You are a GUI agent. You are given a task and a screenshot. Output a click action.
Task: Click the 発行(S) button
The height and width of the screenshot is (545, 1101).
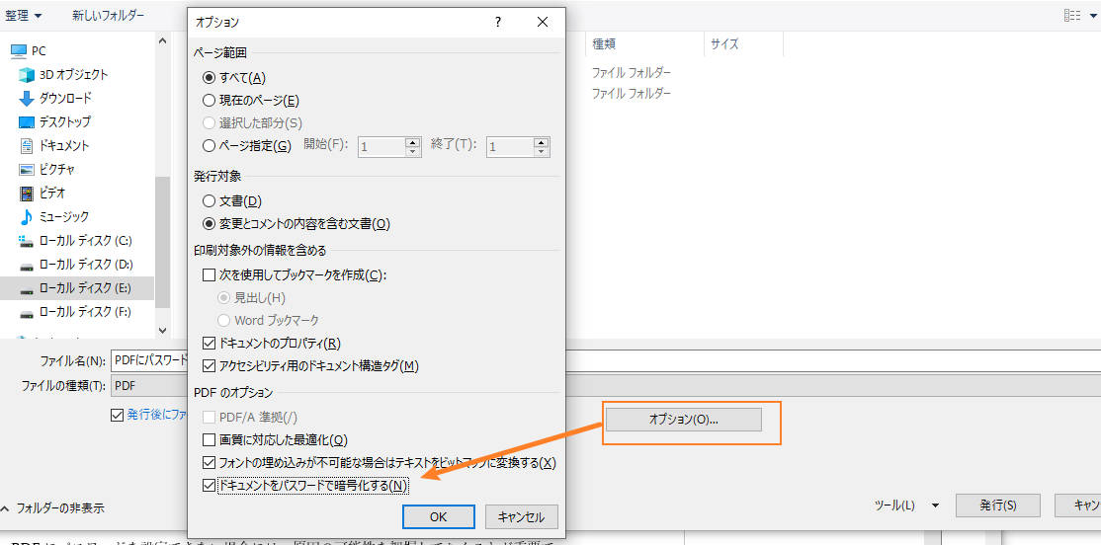[998, 506]
